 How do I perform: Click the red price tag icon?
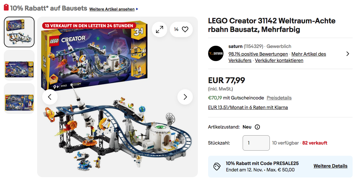tap(6, 8)
